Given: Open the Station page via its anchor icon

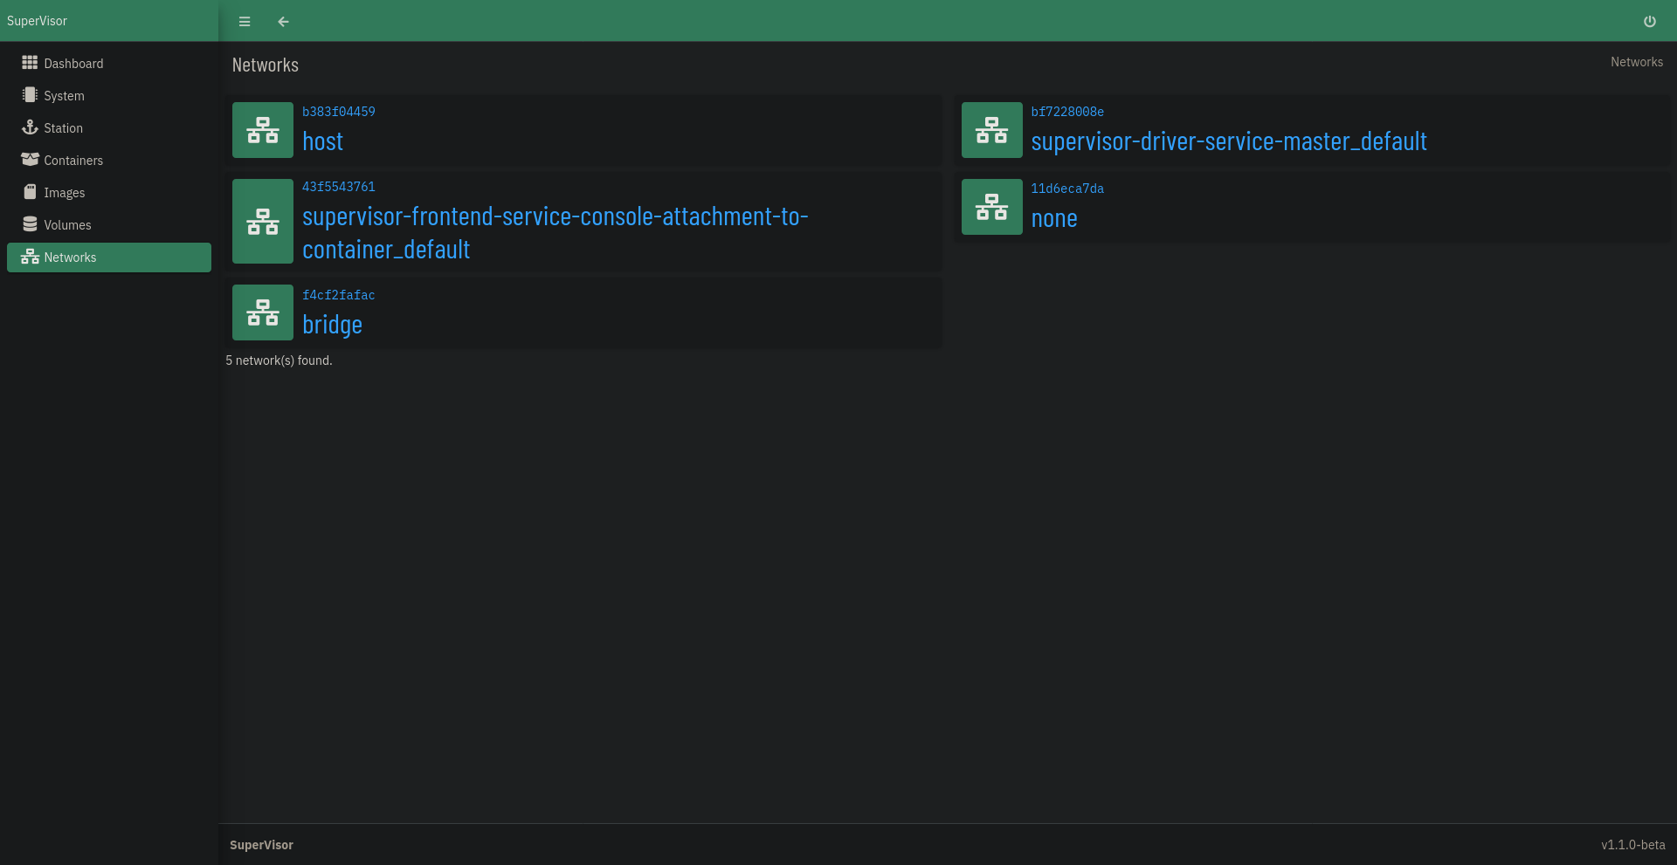Looking at the screenshot, I should 29,127.
